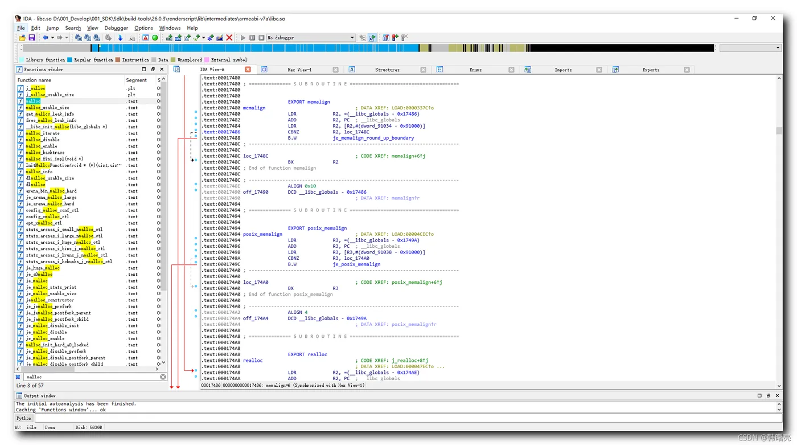Click the overview navigation color band

367,48
